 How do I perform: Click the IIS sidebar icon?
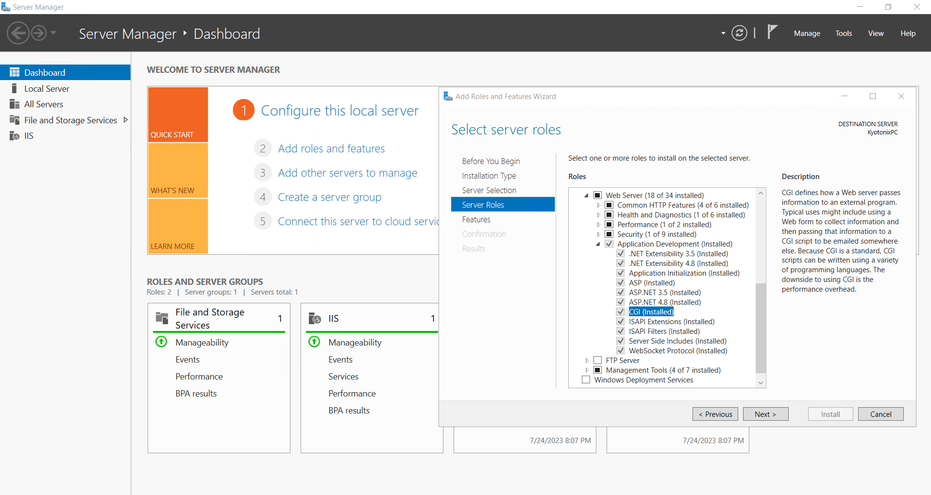pyautogui.click(x=15, y=135)
